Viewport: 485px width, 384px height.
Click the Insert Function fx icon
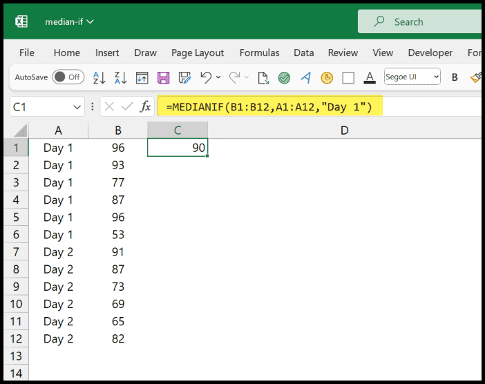(x=145, y=106)
